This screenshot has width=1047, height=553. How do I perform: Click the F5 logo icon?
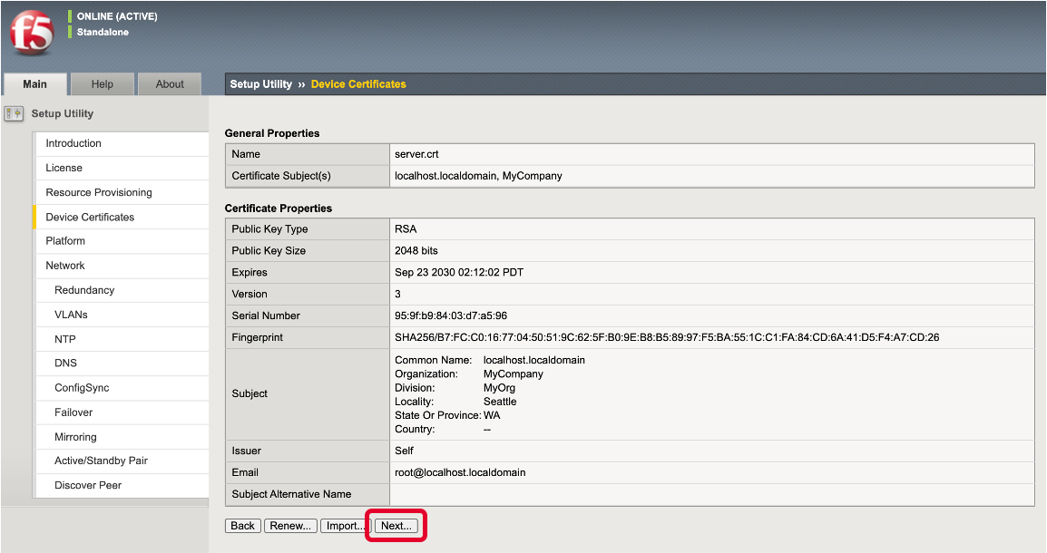pos(32,33)
